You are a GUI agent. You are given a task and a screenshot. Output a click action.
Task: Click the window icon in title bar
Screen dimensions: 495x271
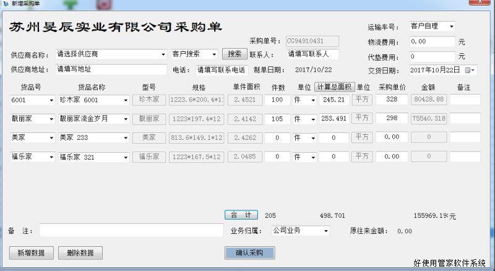(x=5, y=4)
